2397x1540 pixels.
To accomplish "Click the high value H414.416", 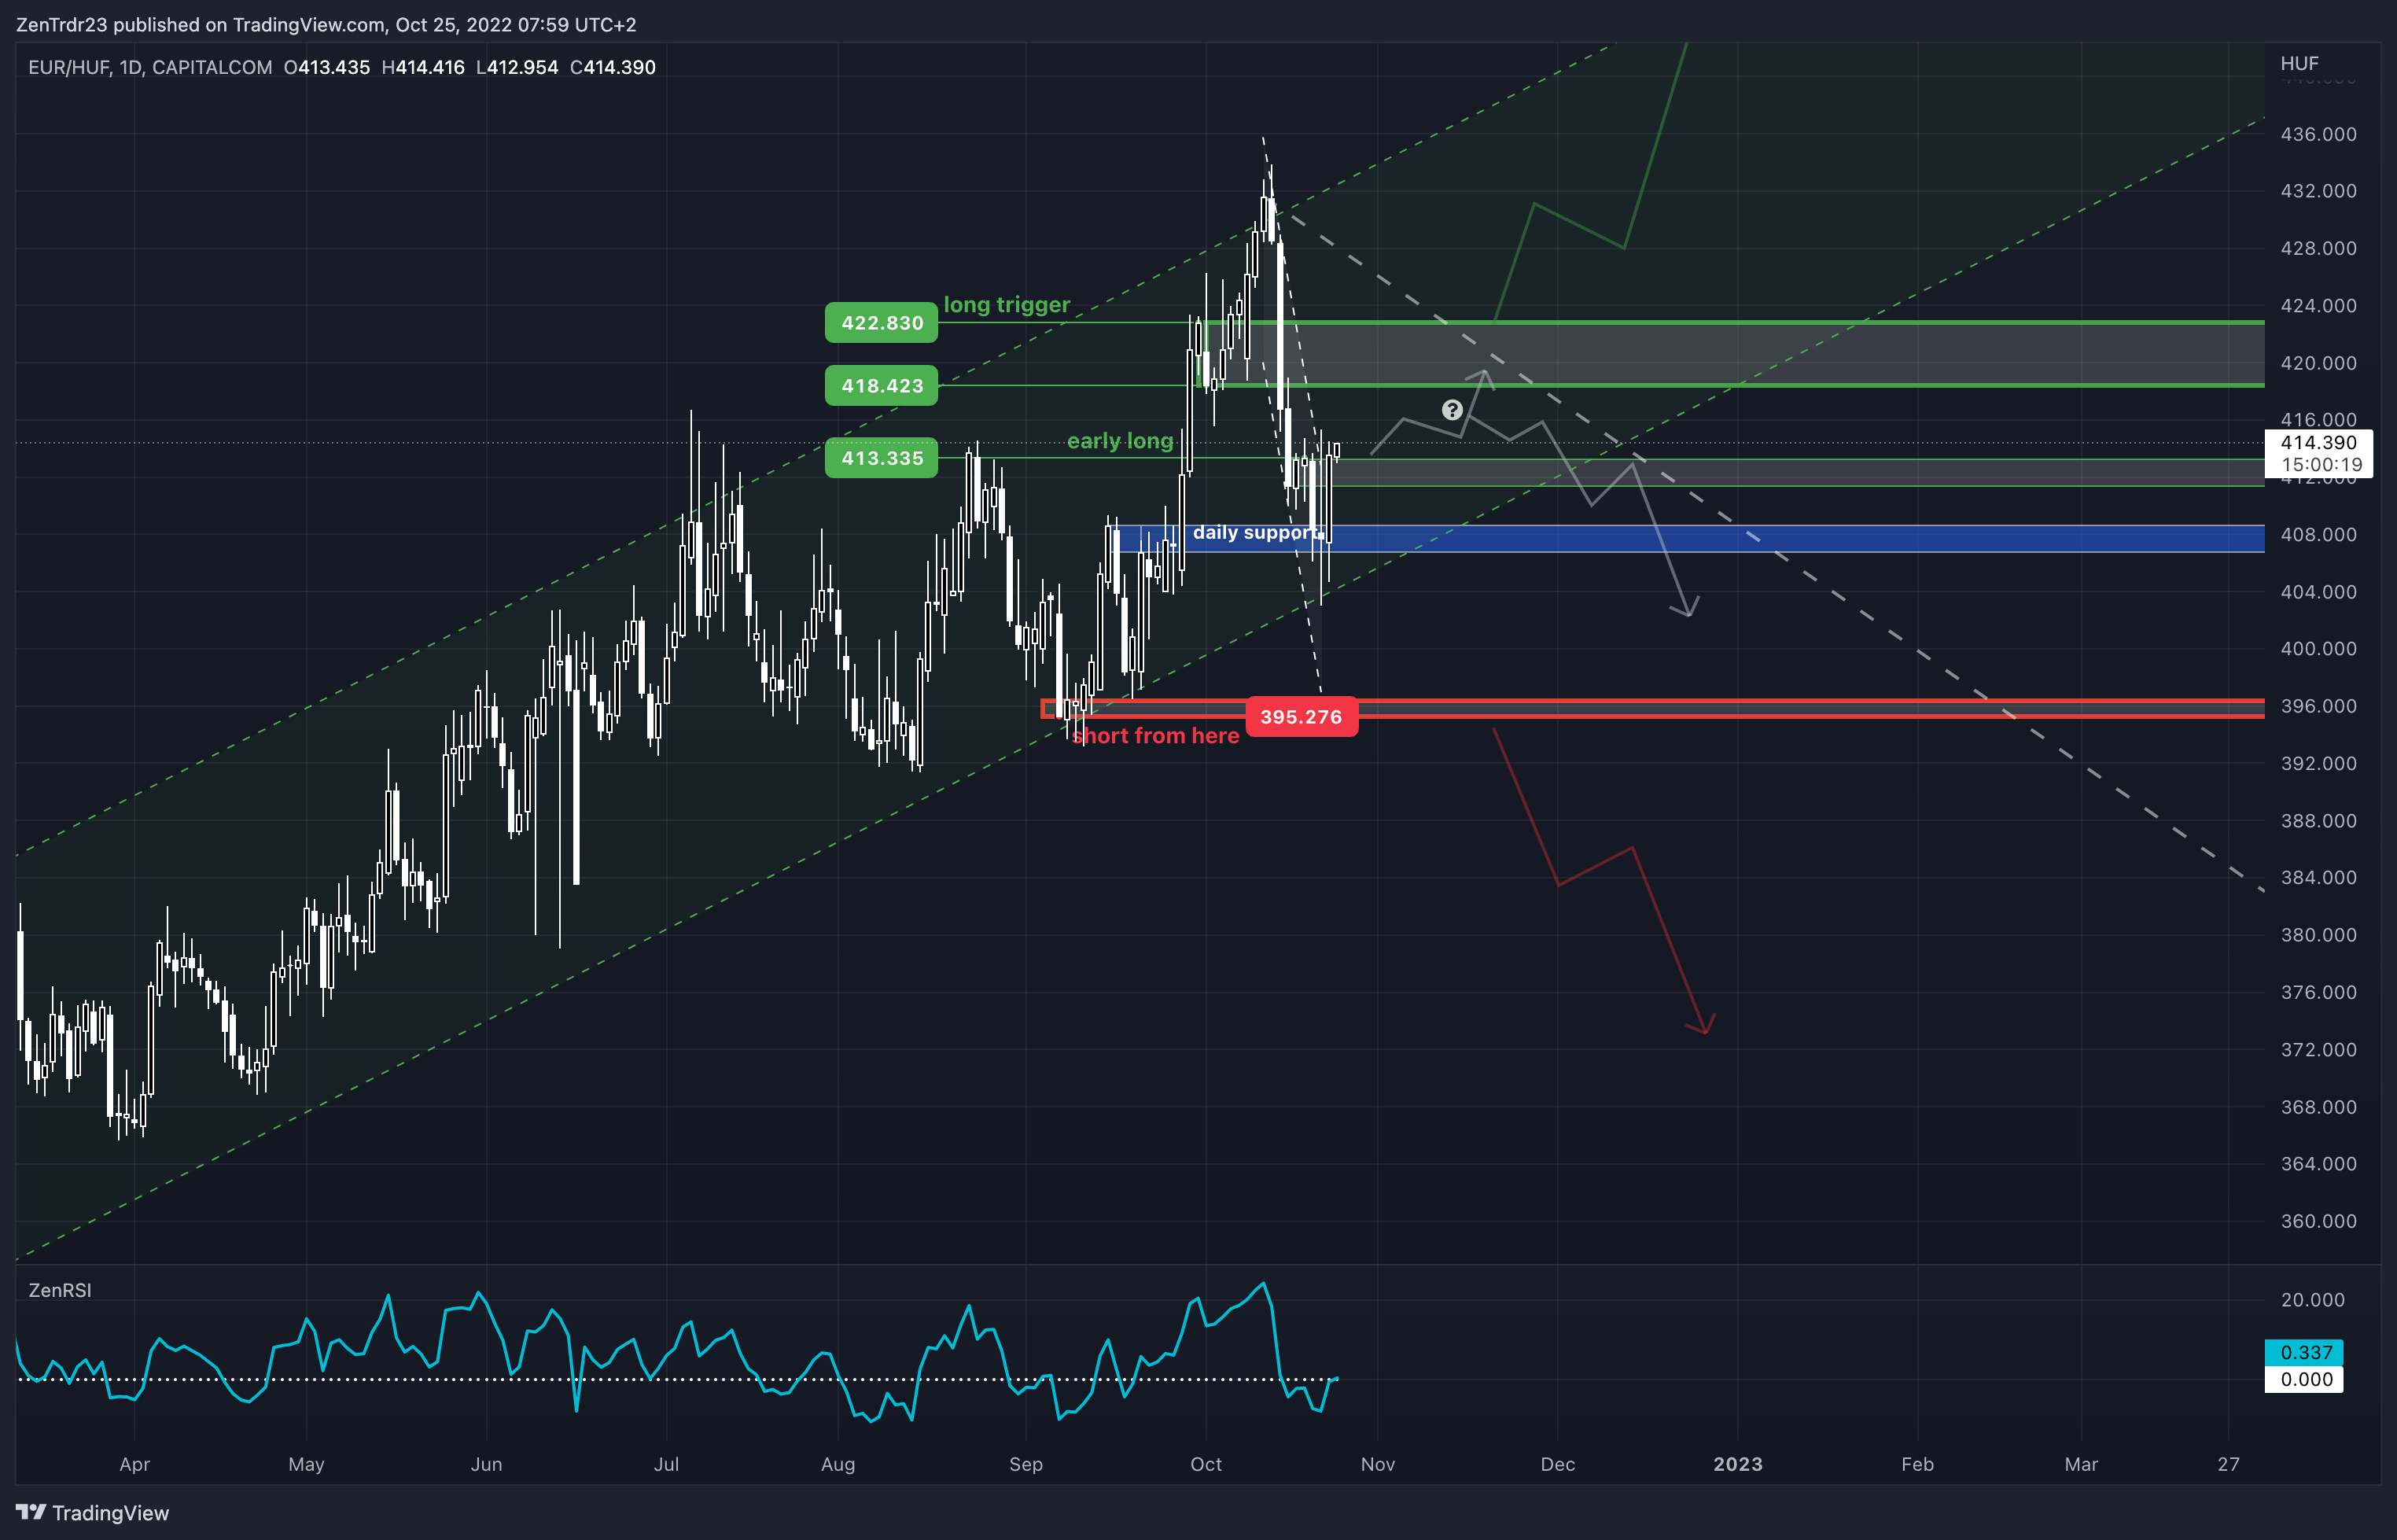I will [x=423, y=67].
